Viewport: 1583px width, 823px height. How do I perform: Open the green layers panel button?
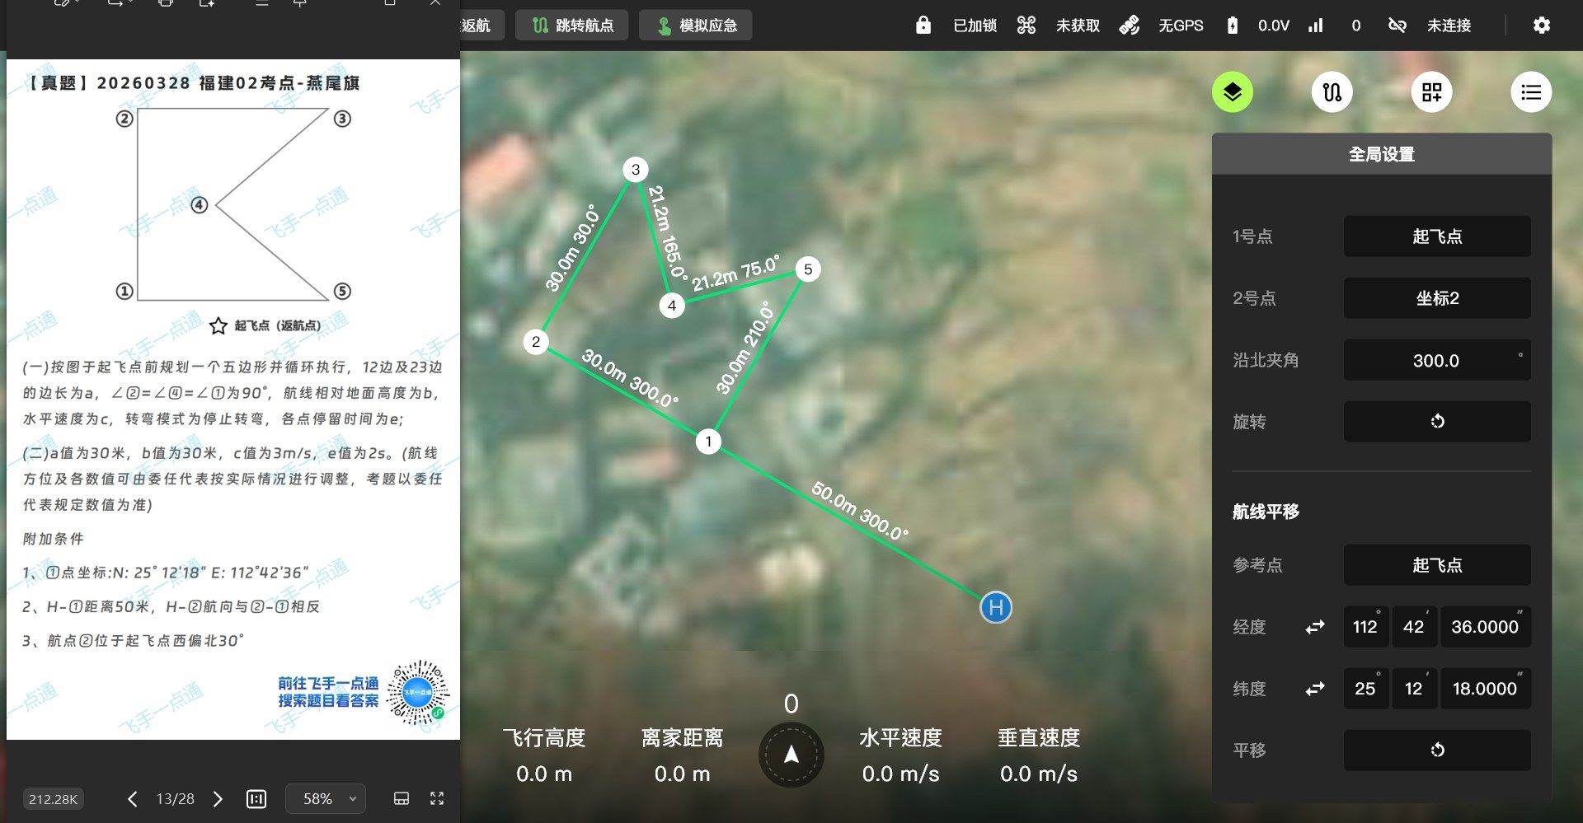pyautogui.click(x=1232, y=92)
